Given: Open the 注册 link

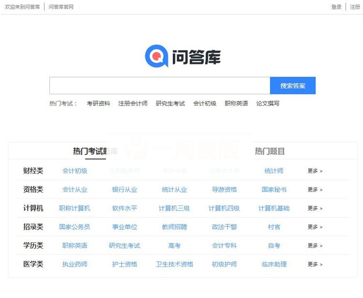Looking at the screenshot, I should point(355,7).
